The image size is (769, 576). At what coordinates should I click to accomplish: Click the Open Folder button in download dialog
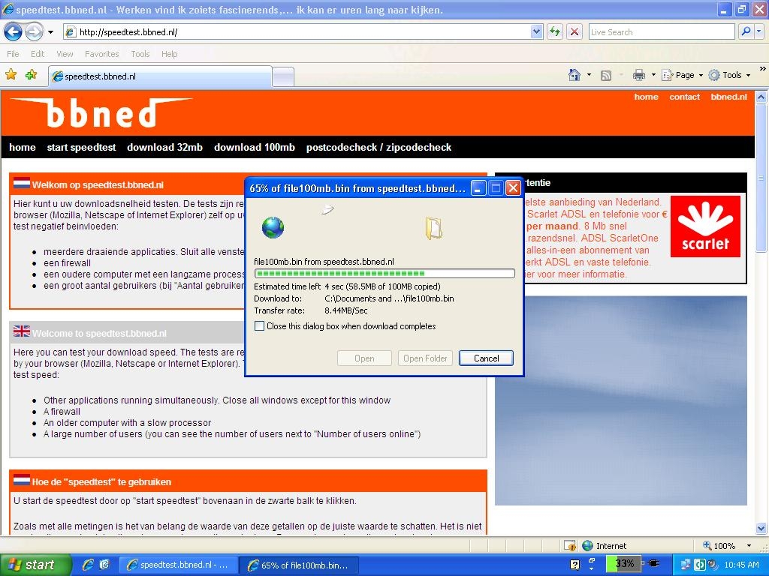click(x=425, y=358)
